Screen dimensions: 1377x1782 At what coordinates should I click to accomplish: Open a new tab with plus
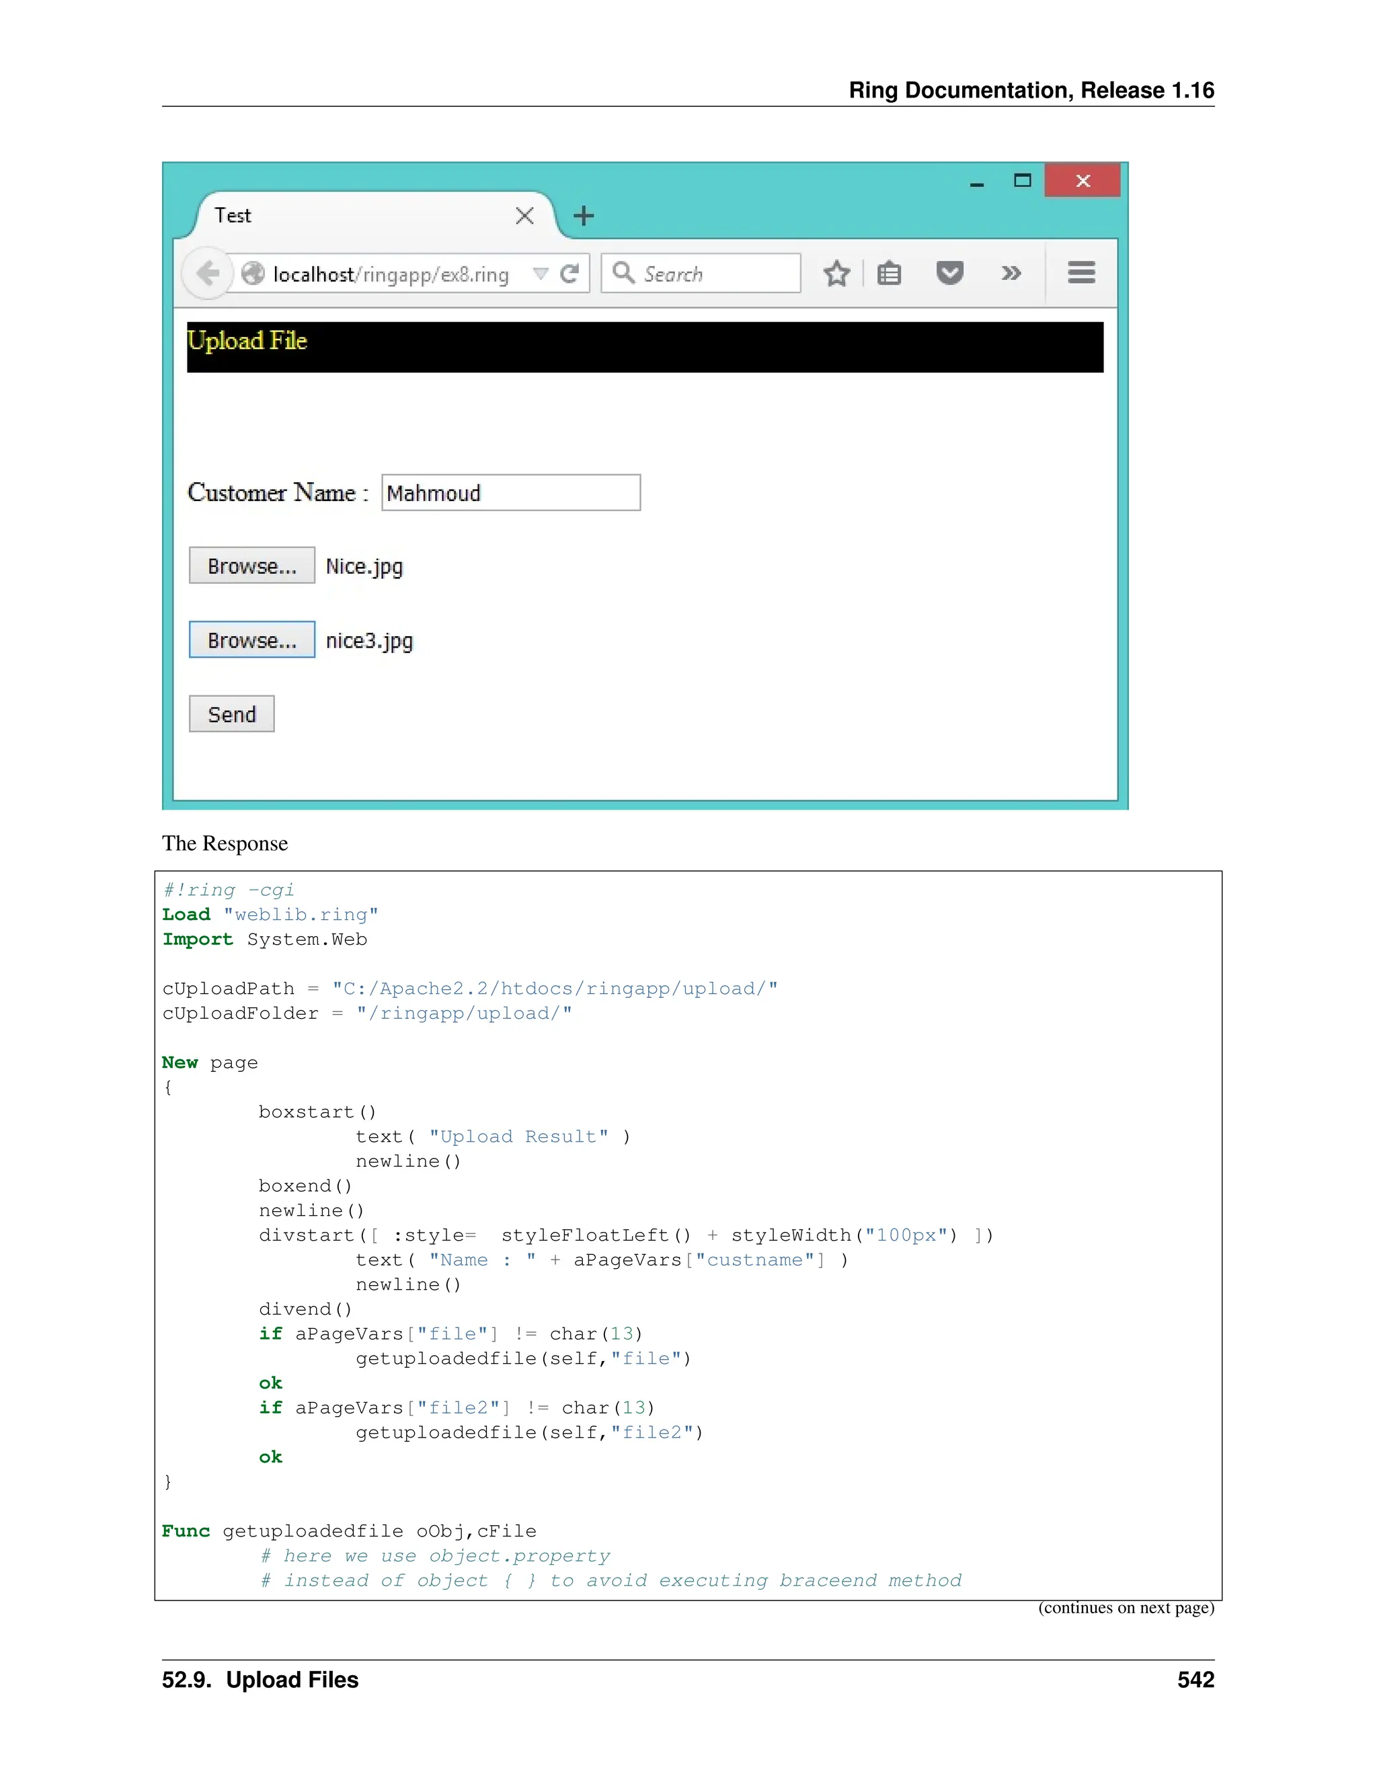click(x=583, y=217)
